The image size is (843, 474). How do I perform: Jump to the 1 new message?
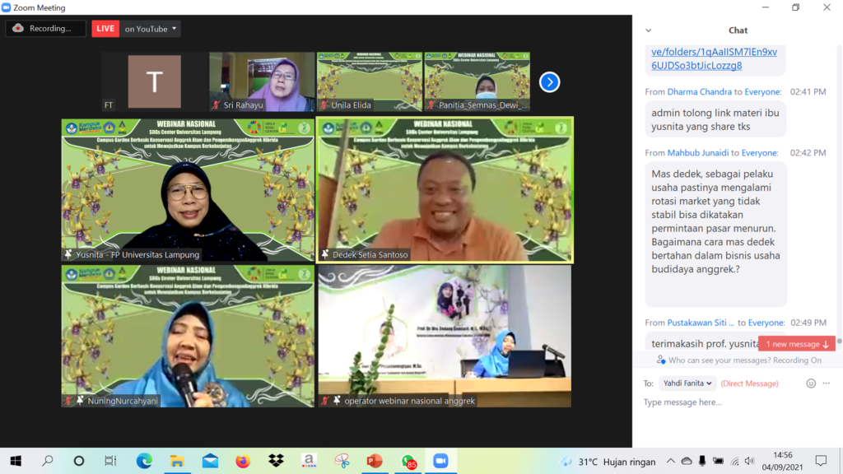[797, 344]
